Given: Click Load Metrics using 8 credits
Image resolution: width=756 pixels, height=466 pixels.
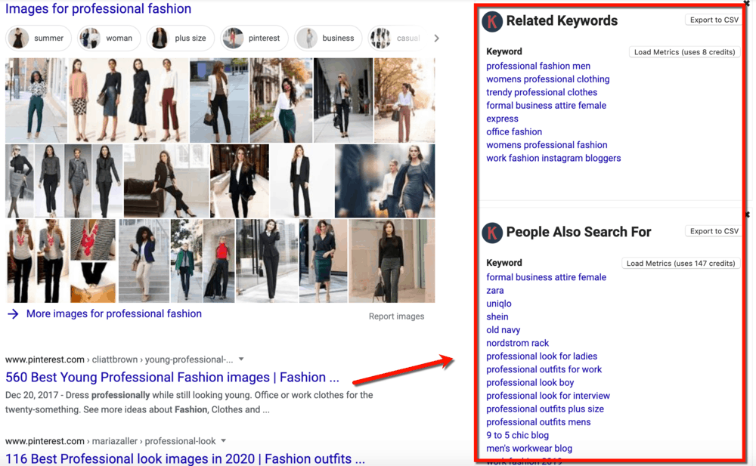Looking at the screenshot, I should [x=683, y=51].
